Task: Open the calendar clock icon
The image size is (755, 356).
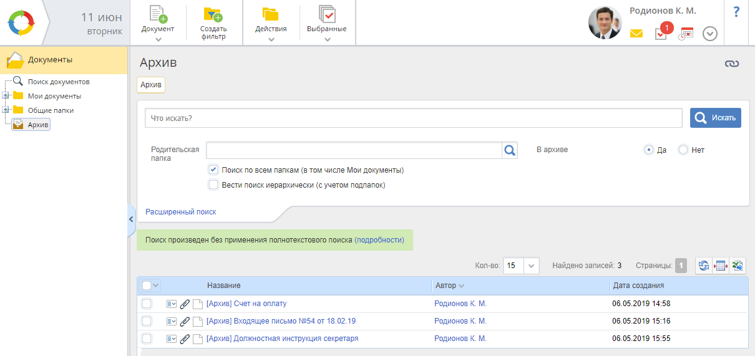Action: click(x=686, y=34)
